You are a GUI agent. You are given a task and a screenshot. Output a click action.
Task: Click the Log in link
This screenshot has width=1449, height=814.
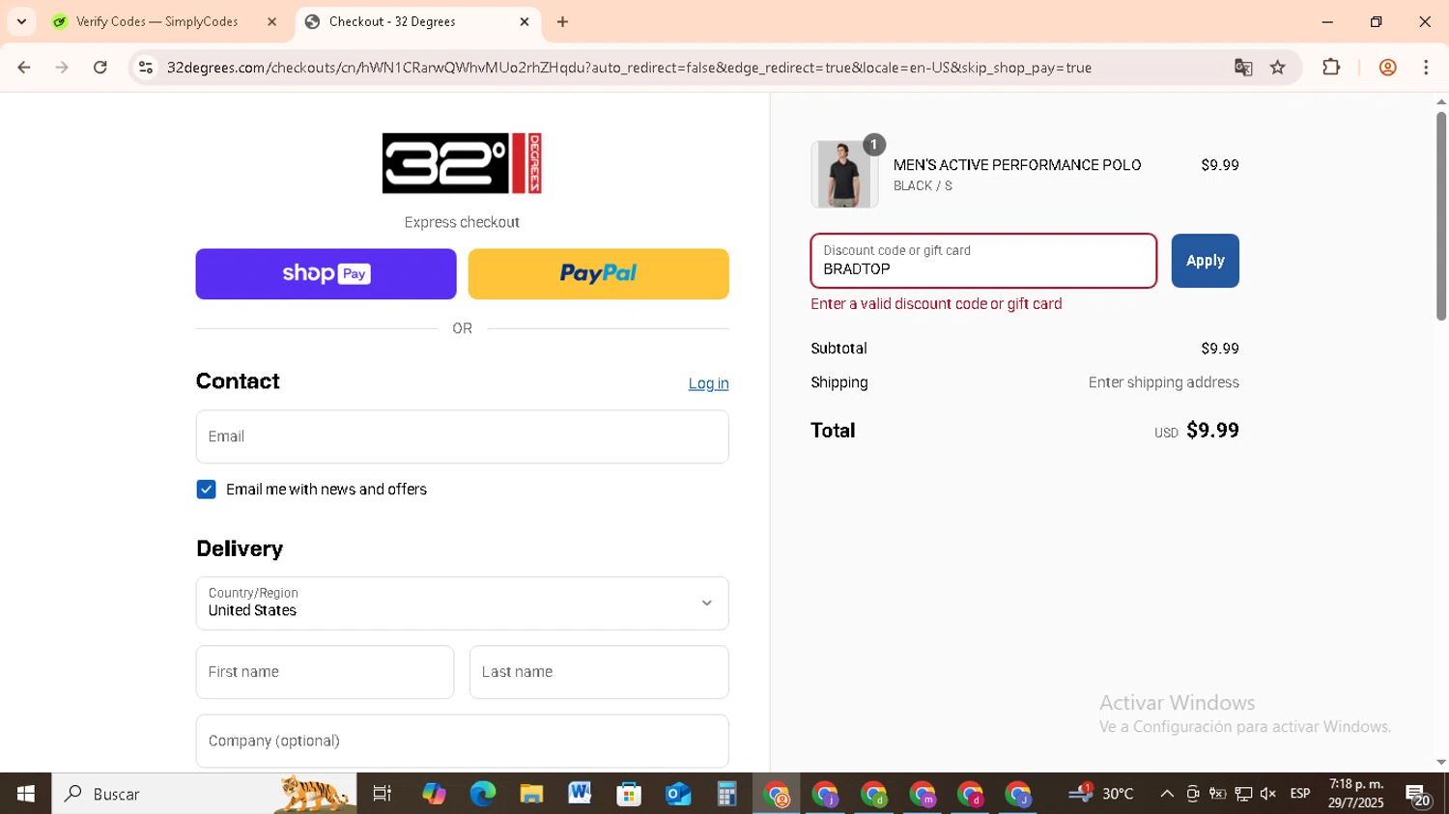[x=708, y=383]
